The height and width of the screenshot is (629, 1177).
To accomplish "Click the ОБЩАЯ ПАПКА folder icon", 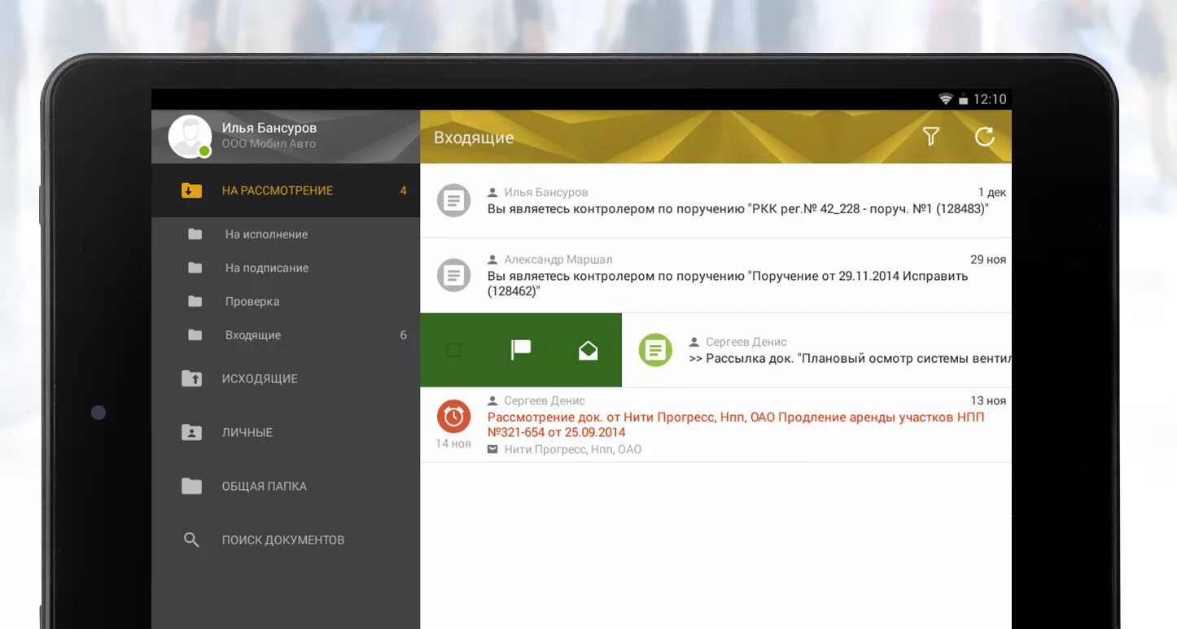I will 191,486.
